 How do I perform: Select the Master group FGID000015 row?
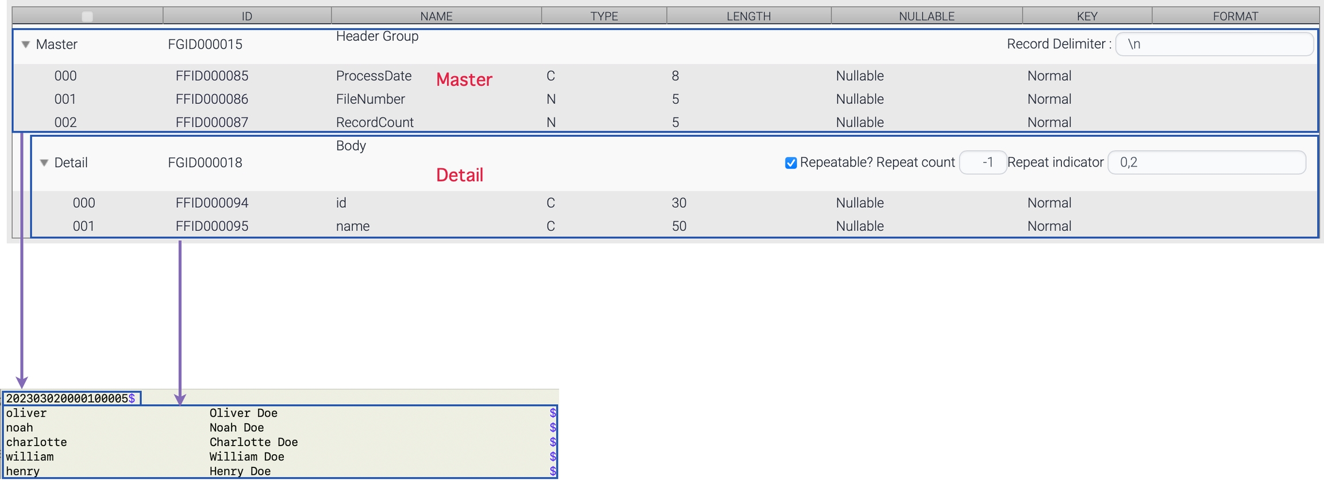point(205,44)
